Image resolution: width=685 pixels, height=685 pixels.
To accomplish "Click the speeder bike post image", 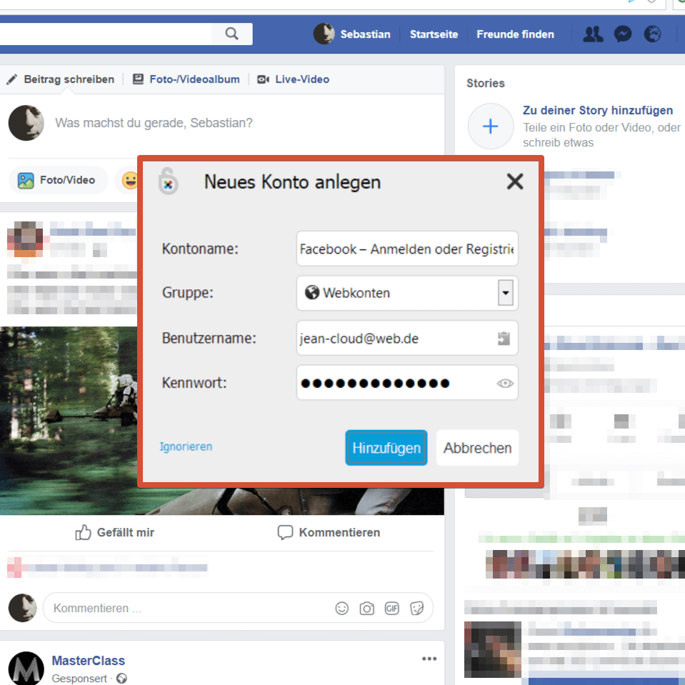I will 70,420.
